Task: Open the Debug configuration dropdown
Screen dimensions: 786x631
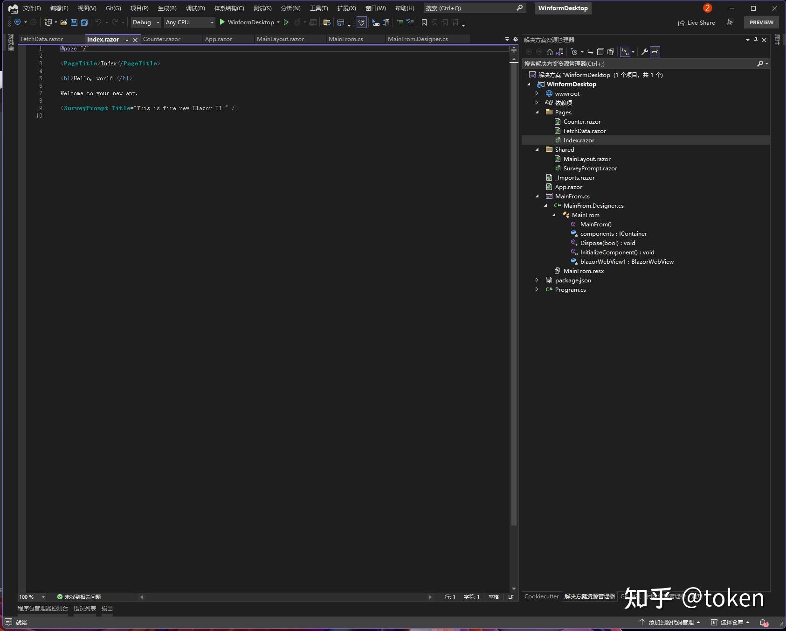Action: 145,22
